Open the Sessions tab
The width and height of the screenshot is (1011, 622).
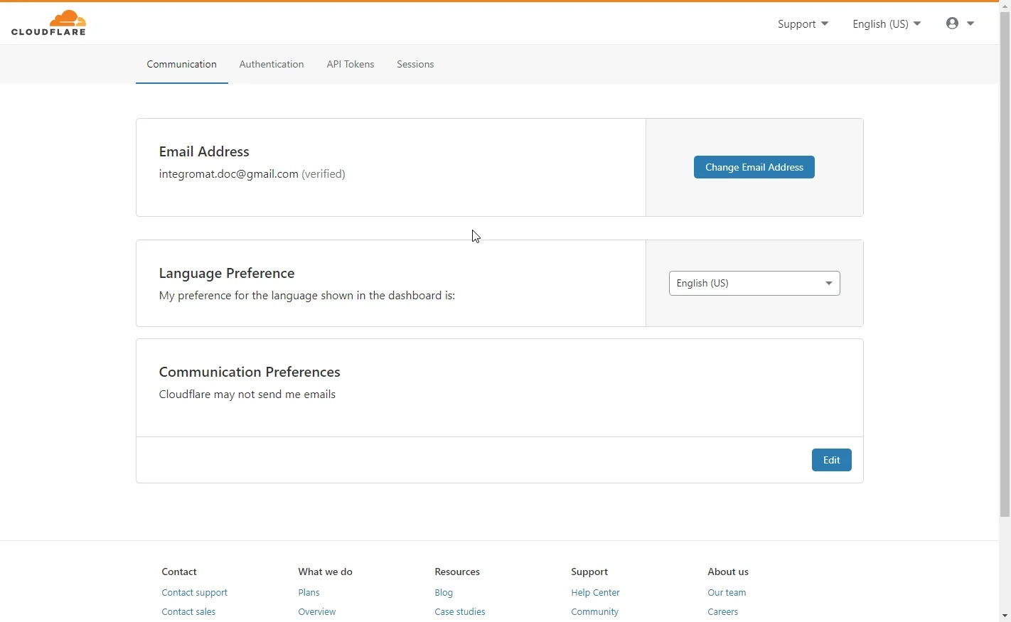click(x=415, y=64)
